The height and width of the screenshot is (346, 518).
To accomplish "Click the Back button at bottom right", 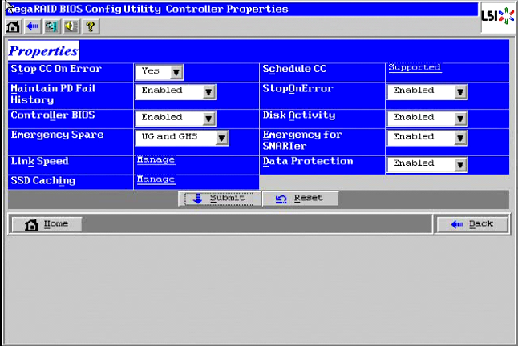I will click(471, 224).
